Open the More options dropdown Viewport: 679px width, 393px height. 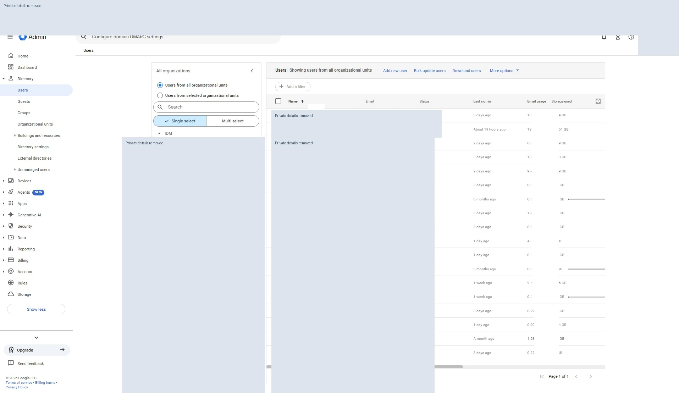pyautogui.click(x=504, y=71)
